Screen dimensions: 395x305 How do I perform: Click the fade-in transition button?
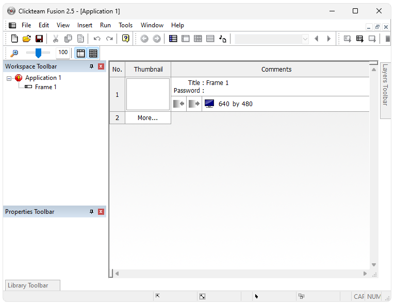pyautogui.click(x=179, y=104)
